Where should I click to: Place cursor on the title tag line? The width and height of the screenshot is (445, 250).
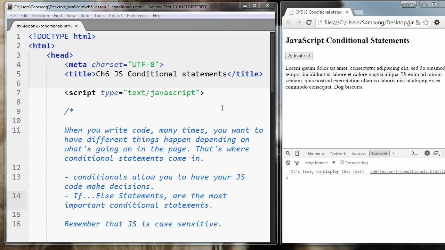click(163, 74)
